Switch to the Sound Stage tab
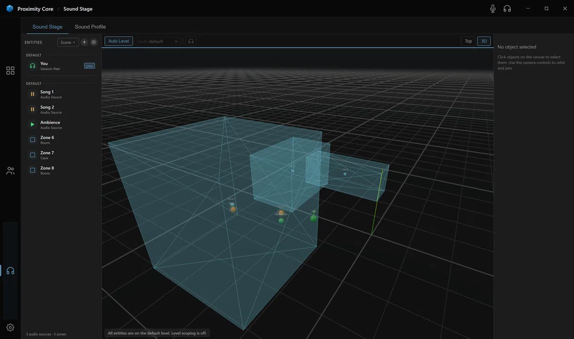The height and width of the screenshot is (339, 574). (47, 27)
